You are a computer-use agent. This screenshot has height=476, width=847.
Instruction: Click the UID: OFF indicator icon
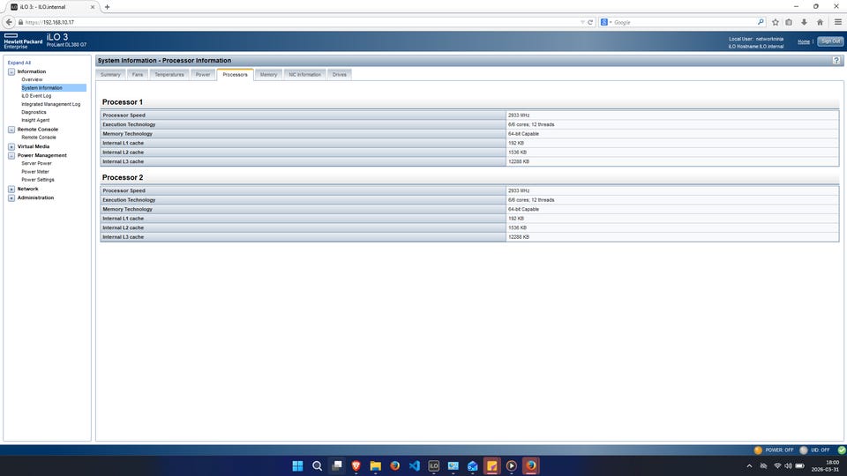[804, 450]
